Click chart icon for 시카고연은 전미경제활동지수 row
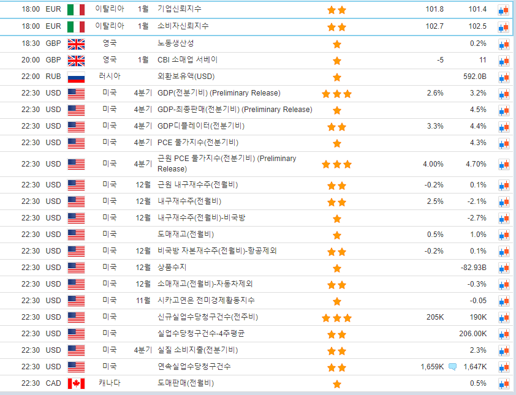Screen dimensions: 516x395 (503, 301)
